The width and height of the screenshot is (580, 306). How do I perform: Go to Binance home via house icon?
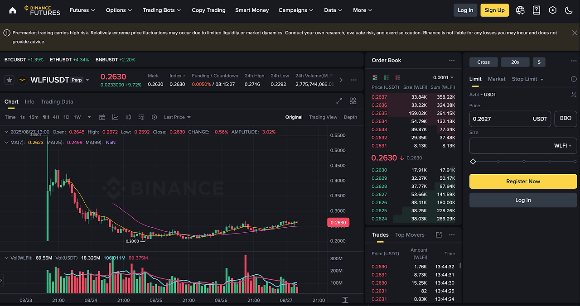[x=13, y=10]
